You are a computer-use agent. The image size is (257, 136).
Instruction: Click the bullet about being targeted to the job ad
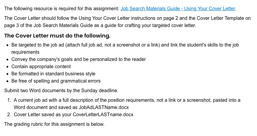[x=125, y=49]
